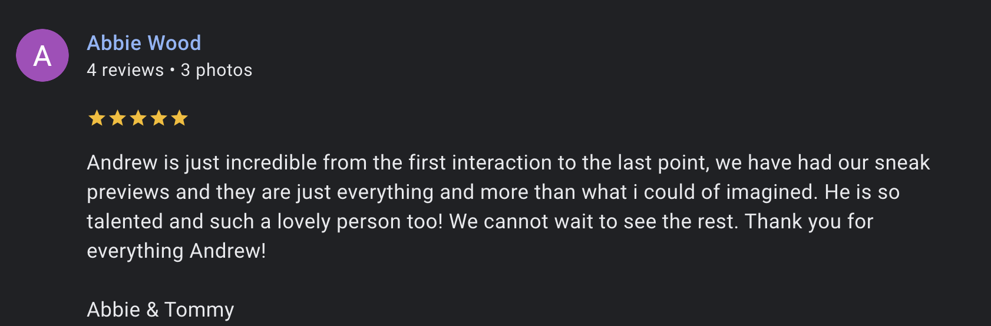Click the "3 photos" count text
Viewport: 991px width, 326px height.
coord(216,70)
